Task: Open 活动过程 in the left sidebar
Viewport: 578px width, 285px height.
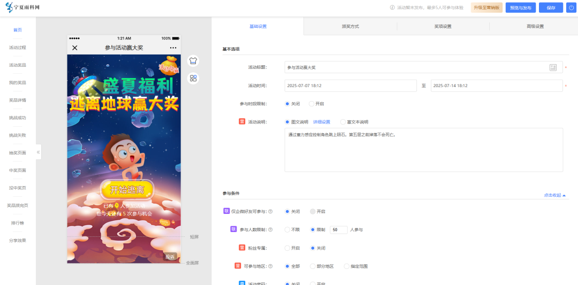Action: click(18, 48)
